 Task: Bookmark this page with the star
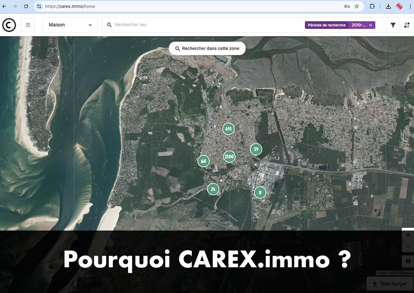[357, 6]
